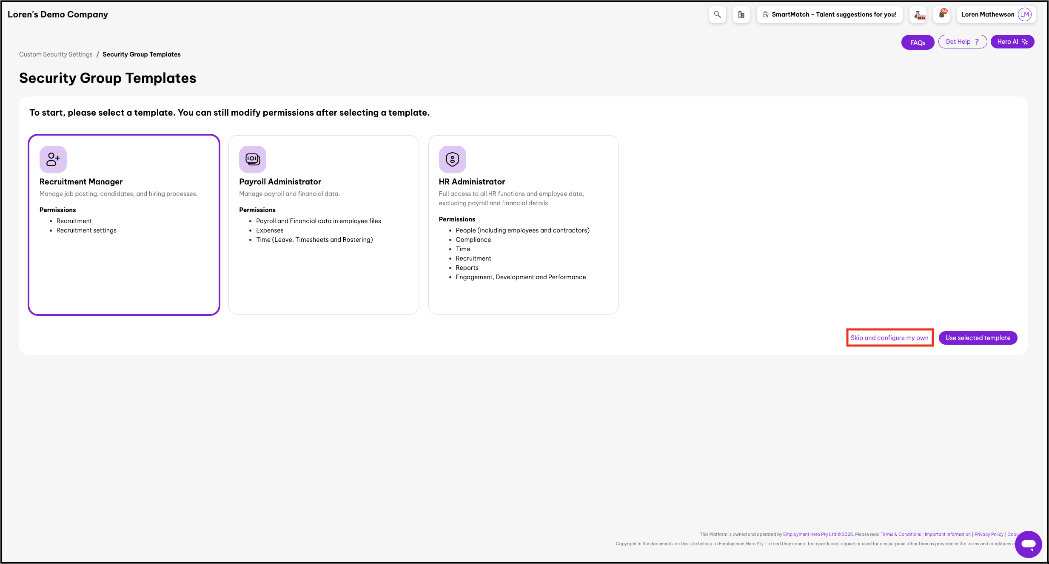Open the company building icon

pos(741,14)
